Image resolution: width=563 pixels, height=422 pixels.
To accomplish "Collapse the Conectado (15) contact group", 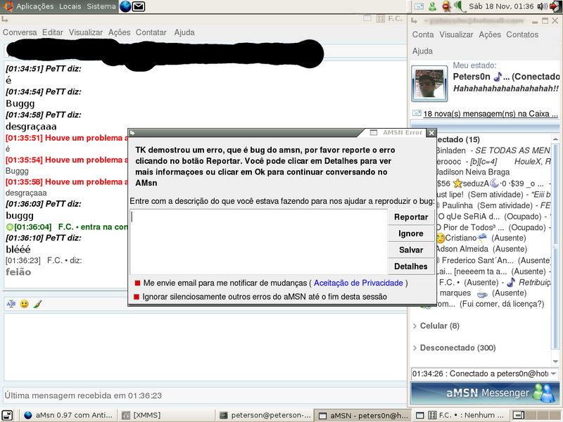I will click(458, 139).
